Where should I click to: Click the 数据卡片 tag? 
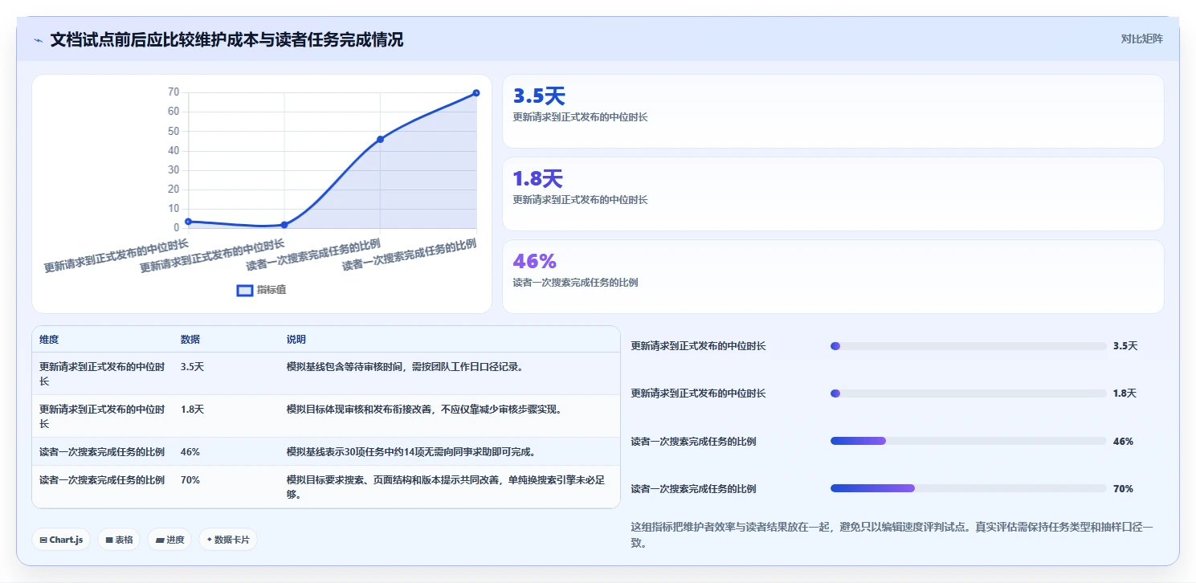tap(228, 540)
